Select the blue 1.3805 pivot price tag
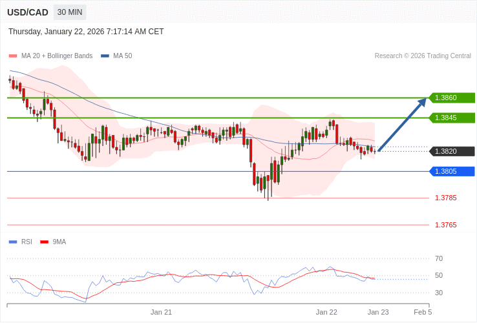The width and height of the screenshot is (477, 323). pyautogui.click(x=452, y=171)
